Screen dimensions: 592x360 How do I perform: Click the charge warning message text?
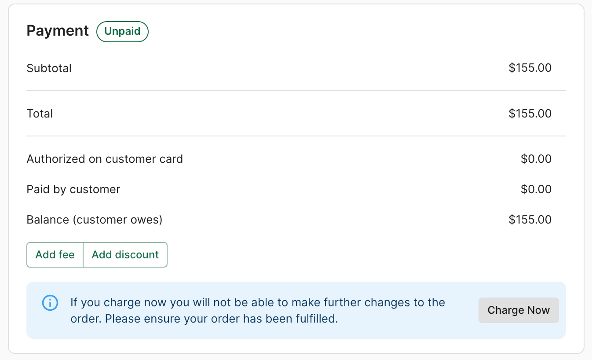click(x=258, y=310)
